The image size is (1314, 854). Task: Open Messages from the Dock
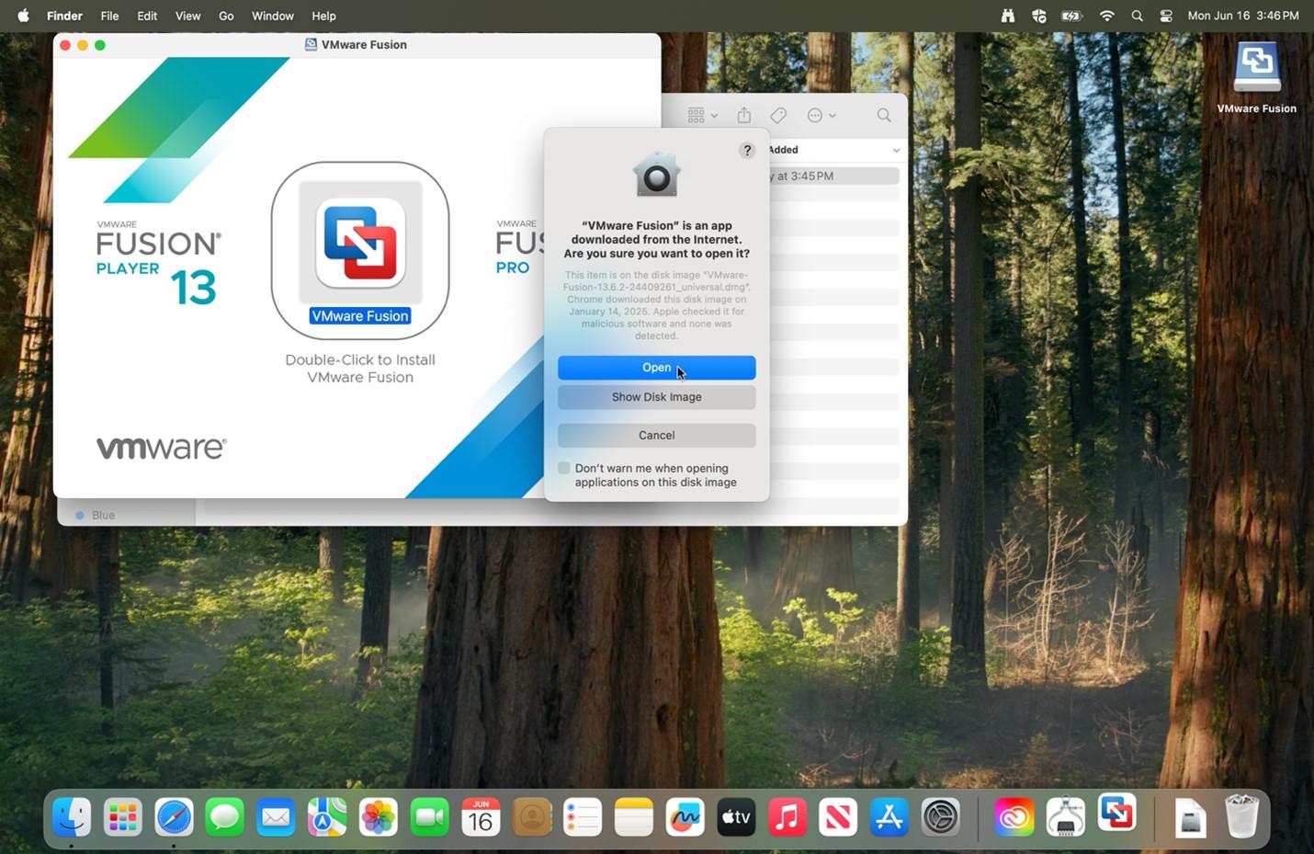(224, 816)
